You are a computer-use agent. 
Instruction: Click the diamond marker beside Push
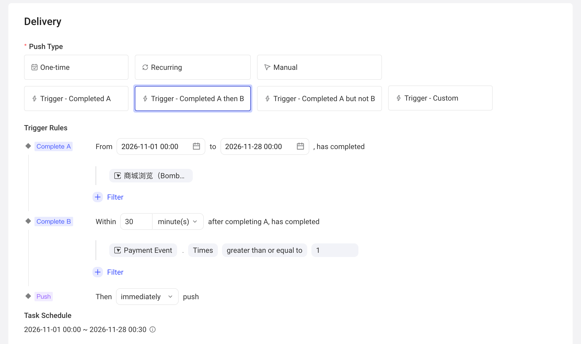pyautogui.click(x=28, y=296)
